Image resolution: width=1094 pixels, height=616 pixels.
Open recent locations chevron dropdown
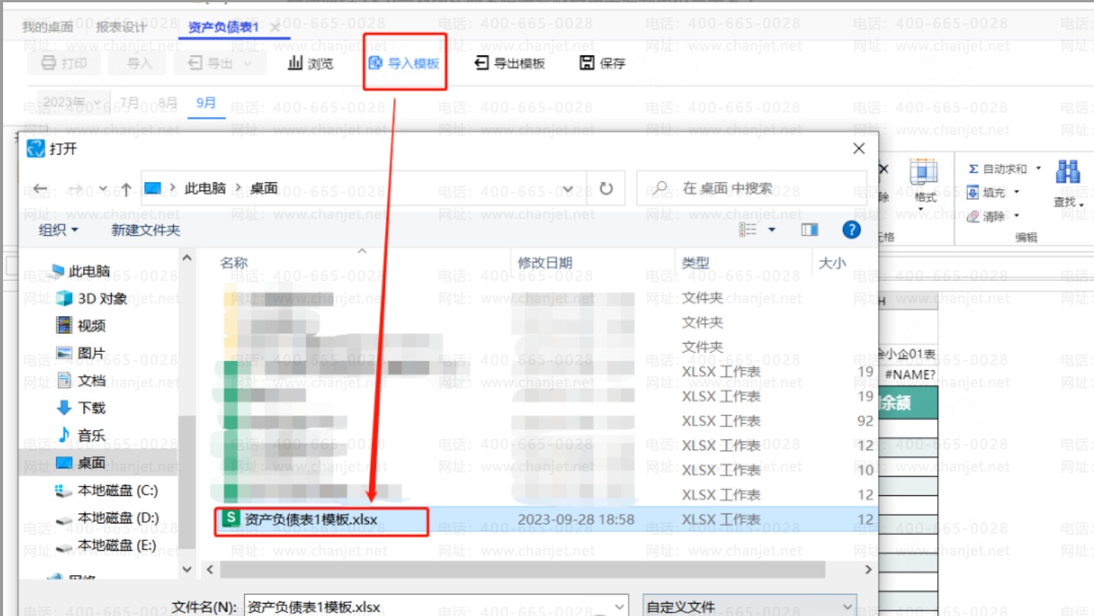coord(103,188)
